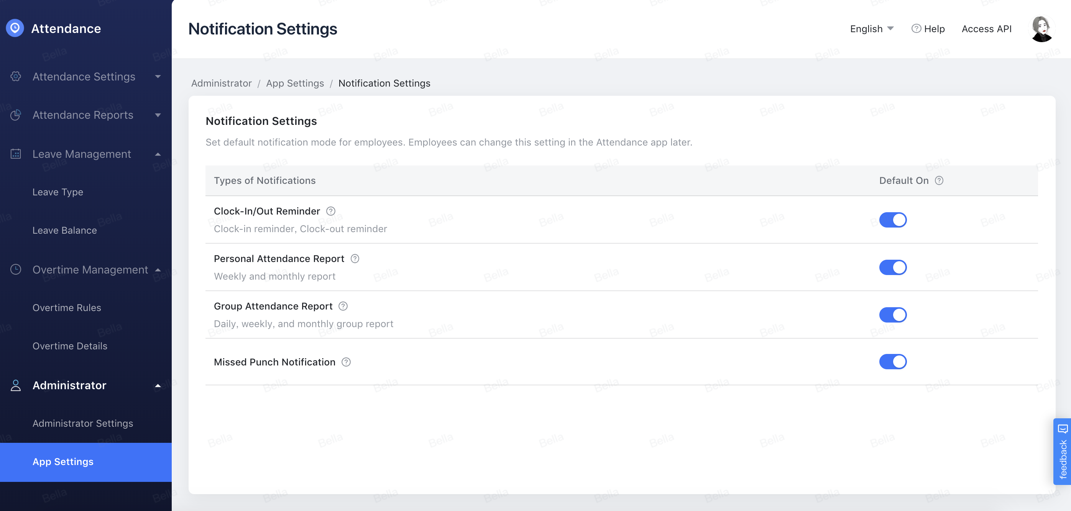Click the Attendance Settings gear icon
Viewport: 1071px width, 511px height.
[16, 77]
